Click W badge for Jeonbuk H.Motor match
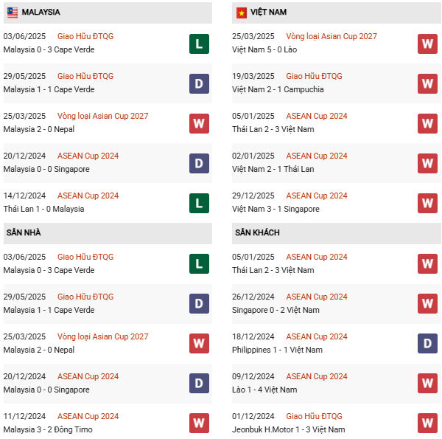Viewport: 442px width, 439px height. tap(427, 423)
